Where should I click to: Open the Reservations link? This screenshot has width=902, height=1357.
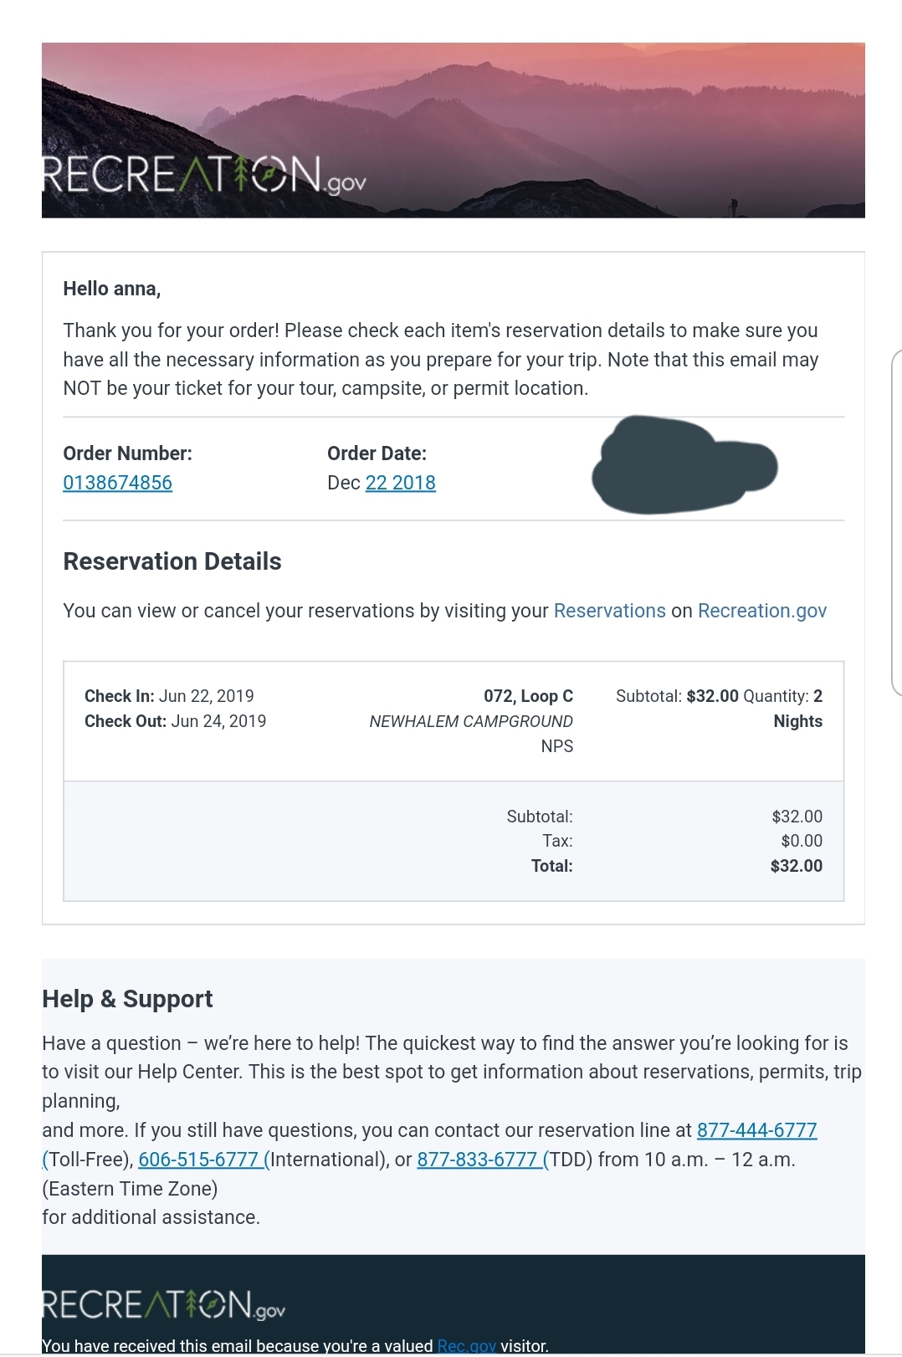609,611
